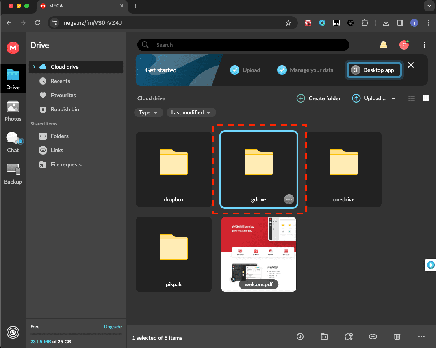Image resolution: width=436 pixels, height=348 pixels.
Task: Open the account avatar menu
Action: pos(404,45)
